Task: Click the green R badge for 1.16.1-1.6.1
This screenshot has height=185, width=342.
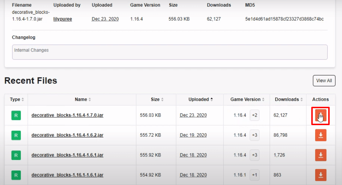Action: click(16, 175)
